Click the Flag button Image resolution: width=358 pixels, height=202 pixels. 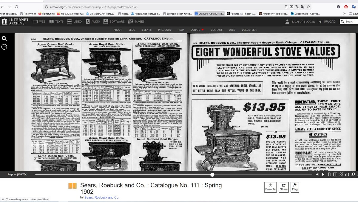(x=295, y=187)
